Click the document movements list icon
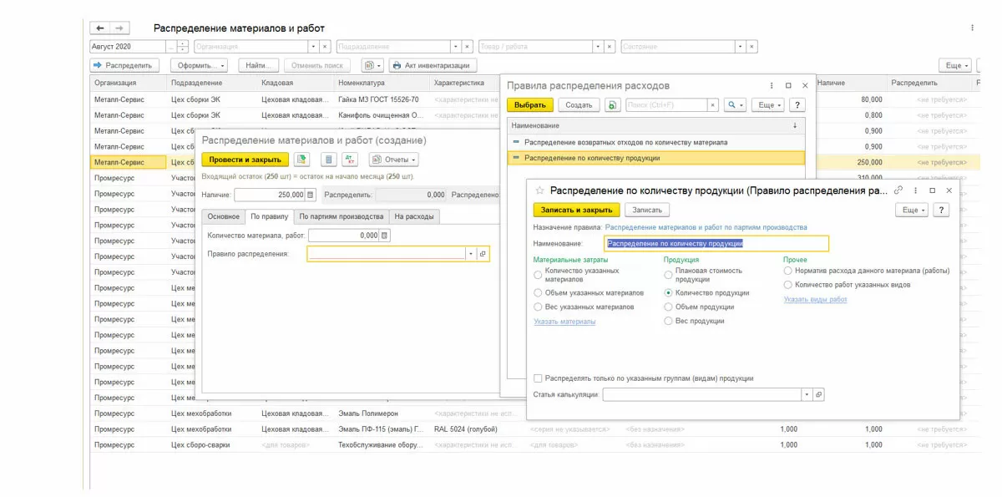The width and height of the screenshot is (1002, 497). [x=328, y=160]
